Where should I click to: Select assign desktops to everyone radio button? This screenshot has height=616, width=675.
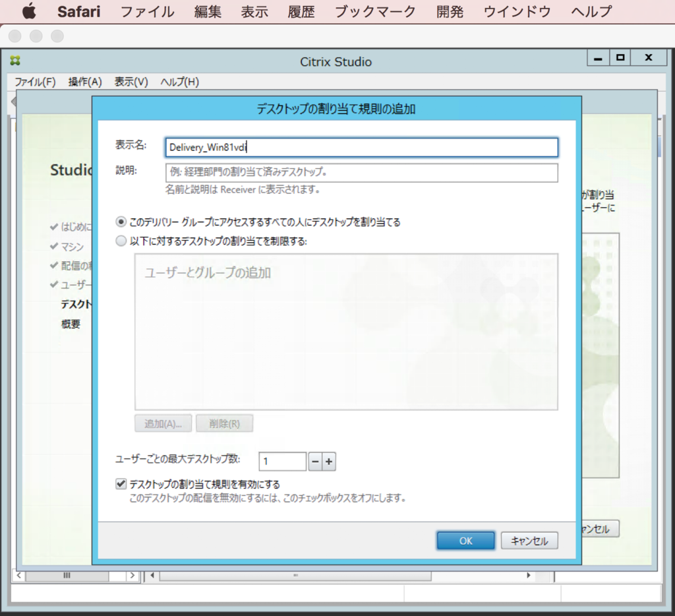click(x=121, y=222)
